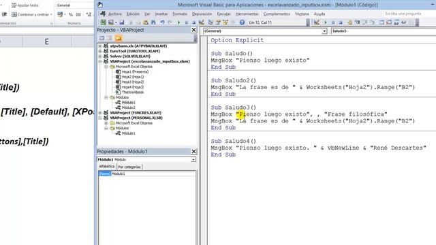Click the Undo arrow in the toolbar
The image size is (436, 245).
point(162,22)
